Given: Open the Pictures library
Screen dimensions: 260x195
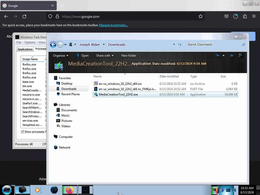Looking at the screenshot, I should tap(67, 121).
